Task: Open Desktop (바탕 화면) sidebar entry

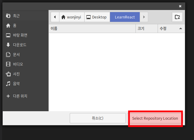Action: tap(25, 35)
